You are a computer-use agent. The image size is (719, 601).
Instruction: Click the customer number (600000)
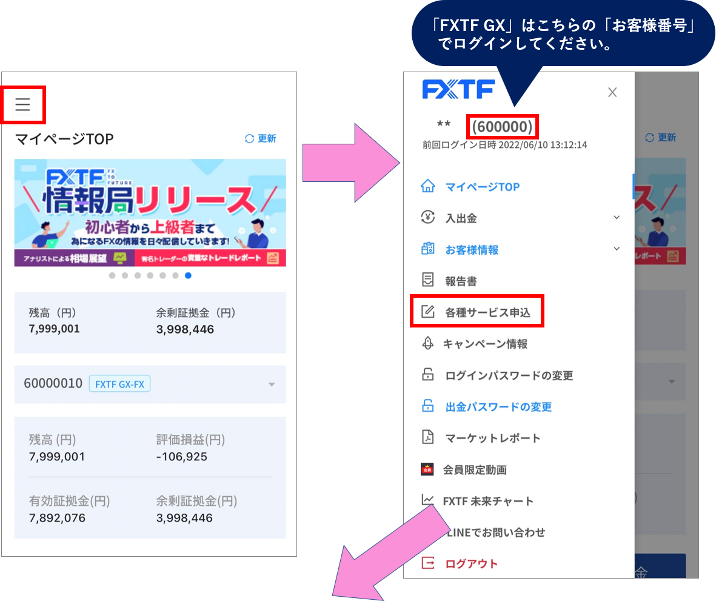pyautogui.click(x=502, y=127)
